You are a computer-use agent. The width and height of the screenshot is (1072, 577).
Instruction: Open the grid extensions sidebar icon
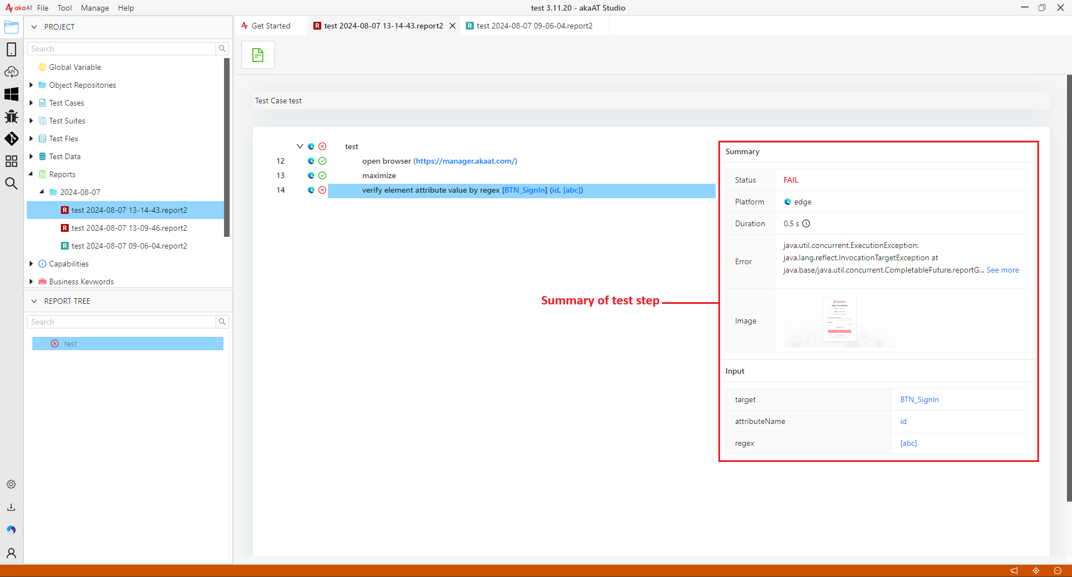[x=11, y=161]
